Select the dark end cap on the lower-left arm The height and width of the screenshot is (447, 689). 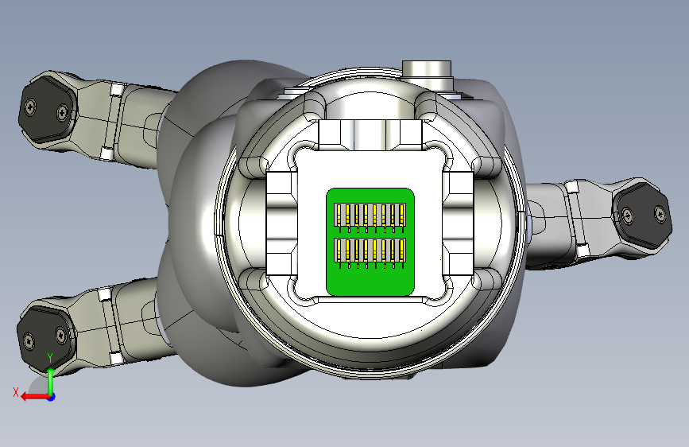(45, 339)
